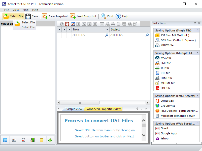Click the green up arrow icon

click(x=50, y=140)
